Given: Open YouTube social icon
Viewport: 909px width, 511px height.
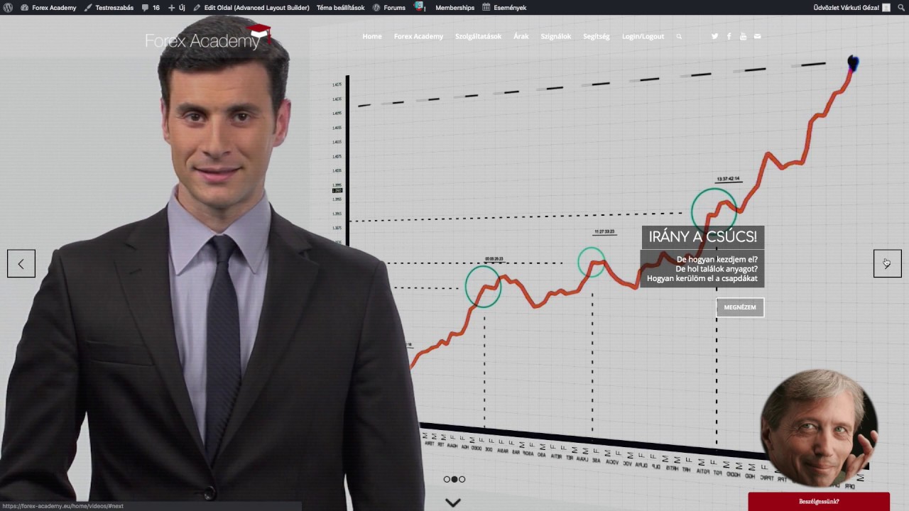Looking at the screenshot, I should 743,36.
